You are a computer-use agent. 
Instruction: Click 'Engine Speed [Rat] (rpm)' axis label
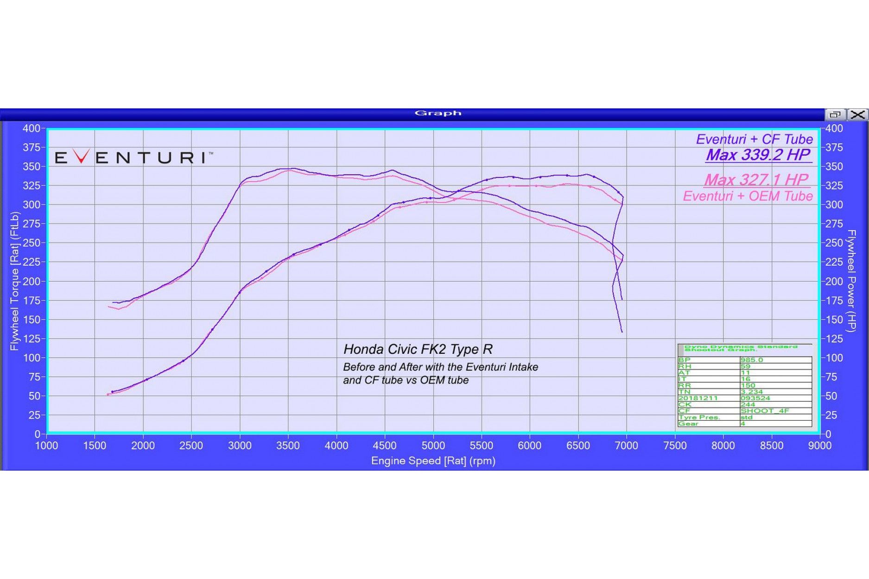coord(433,461)
